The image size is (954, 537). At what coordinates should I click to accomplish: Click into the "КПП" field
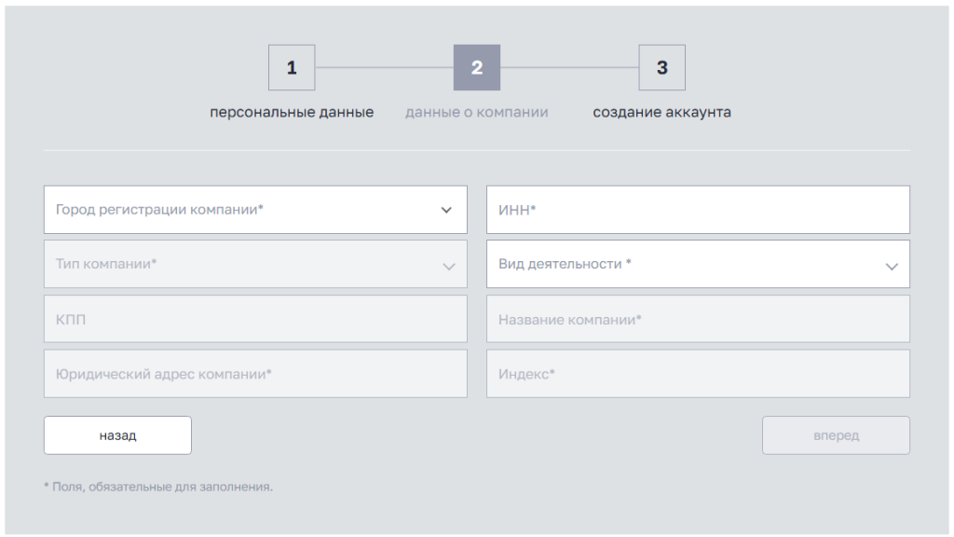[255, 320]
